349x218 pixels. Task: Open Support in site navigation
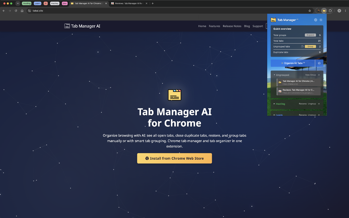click(258, 26)
